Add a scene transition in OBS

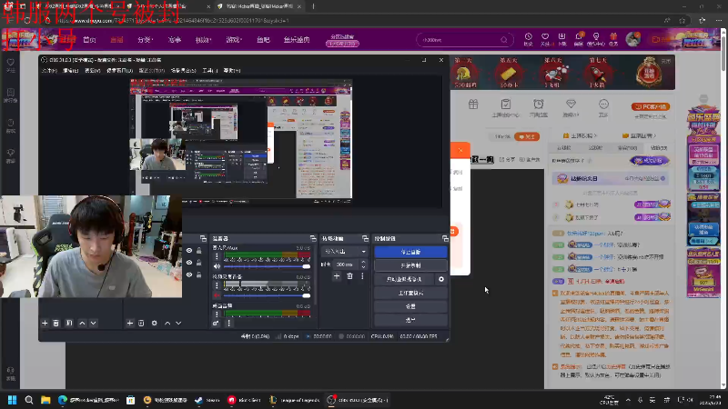point(337,276)
